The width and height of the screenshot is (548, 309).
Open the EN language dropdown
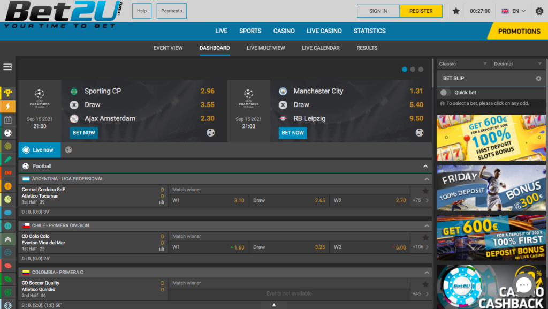point(513,11)
